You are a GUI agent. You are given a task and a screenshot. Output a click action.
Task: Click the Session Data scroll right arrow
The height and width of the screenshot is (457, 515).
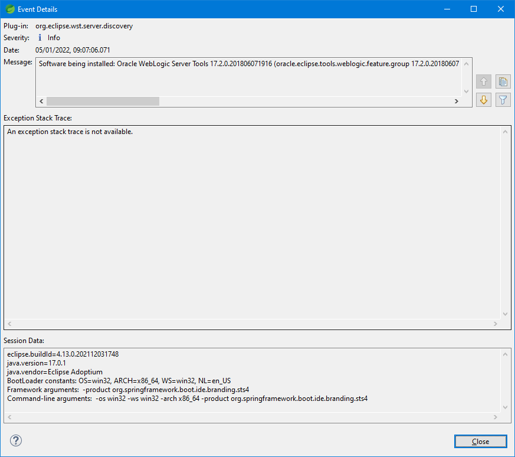496,417
